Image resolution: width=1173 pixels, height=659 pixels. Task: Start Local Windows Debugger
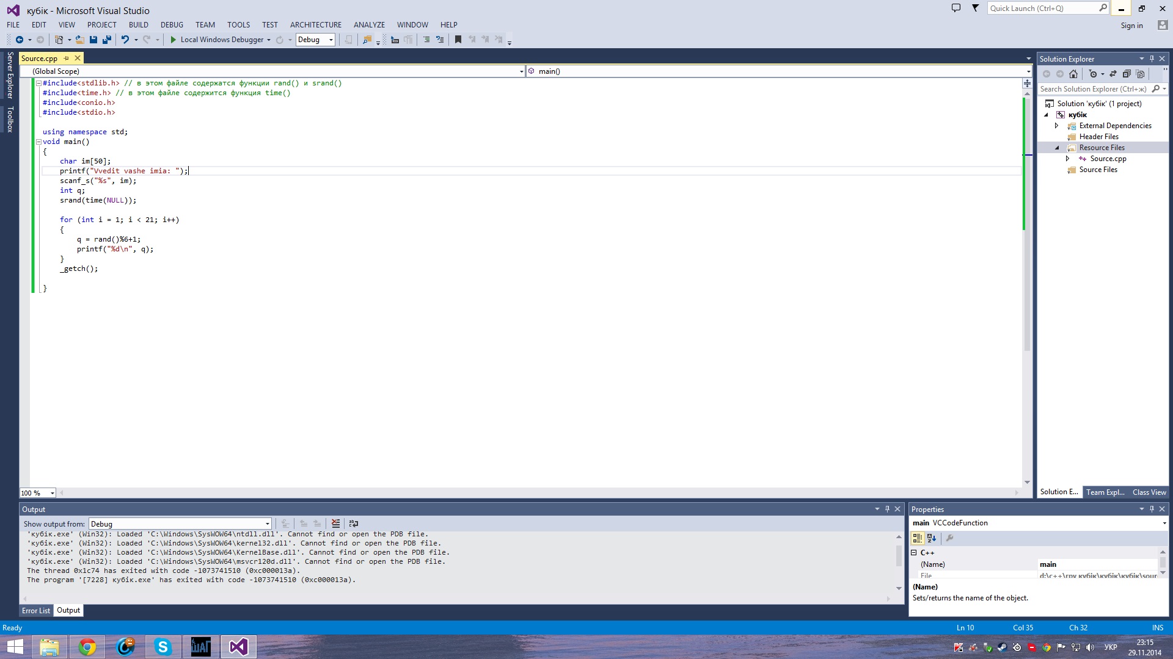174,40
